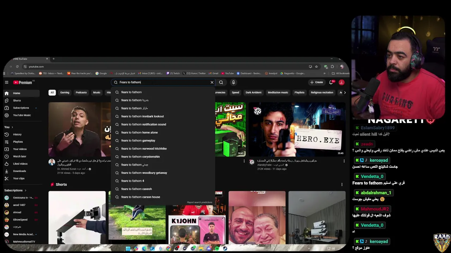
Task: Select the Podcasts filter chip
Action: pos(81,92)
